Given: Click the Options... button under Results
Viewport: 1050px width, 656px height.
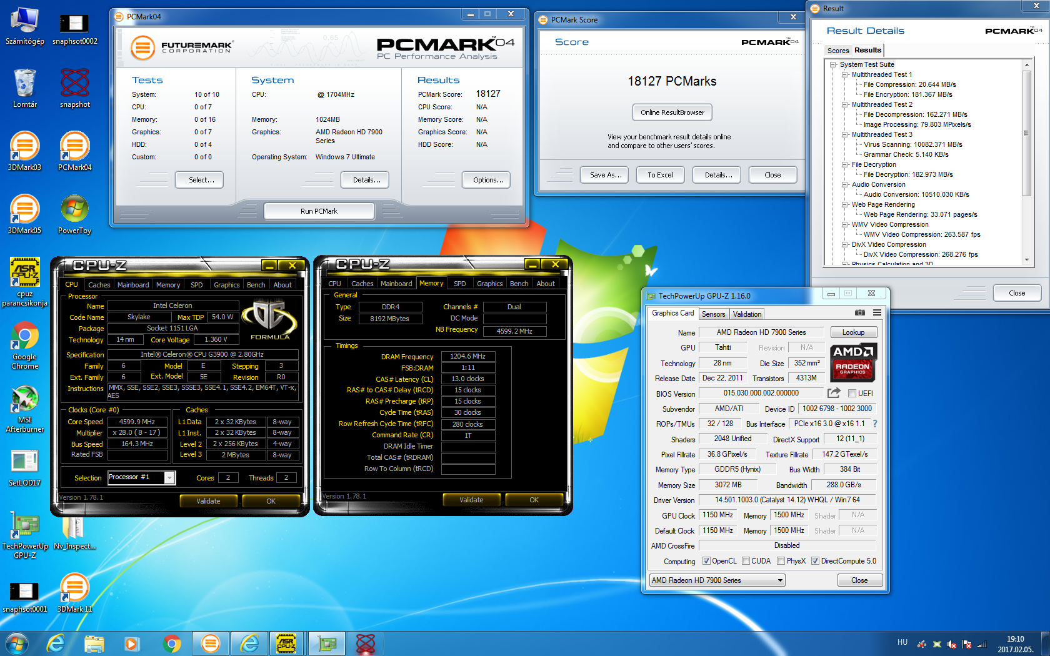Looking at the screenshot, I should [486, 180].
